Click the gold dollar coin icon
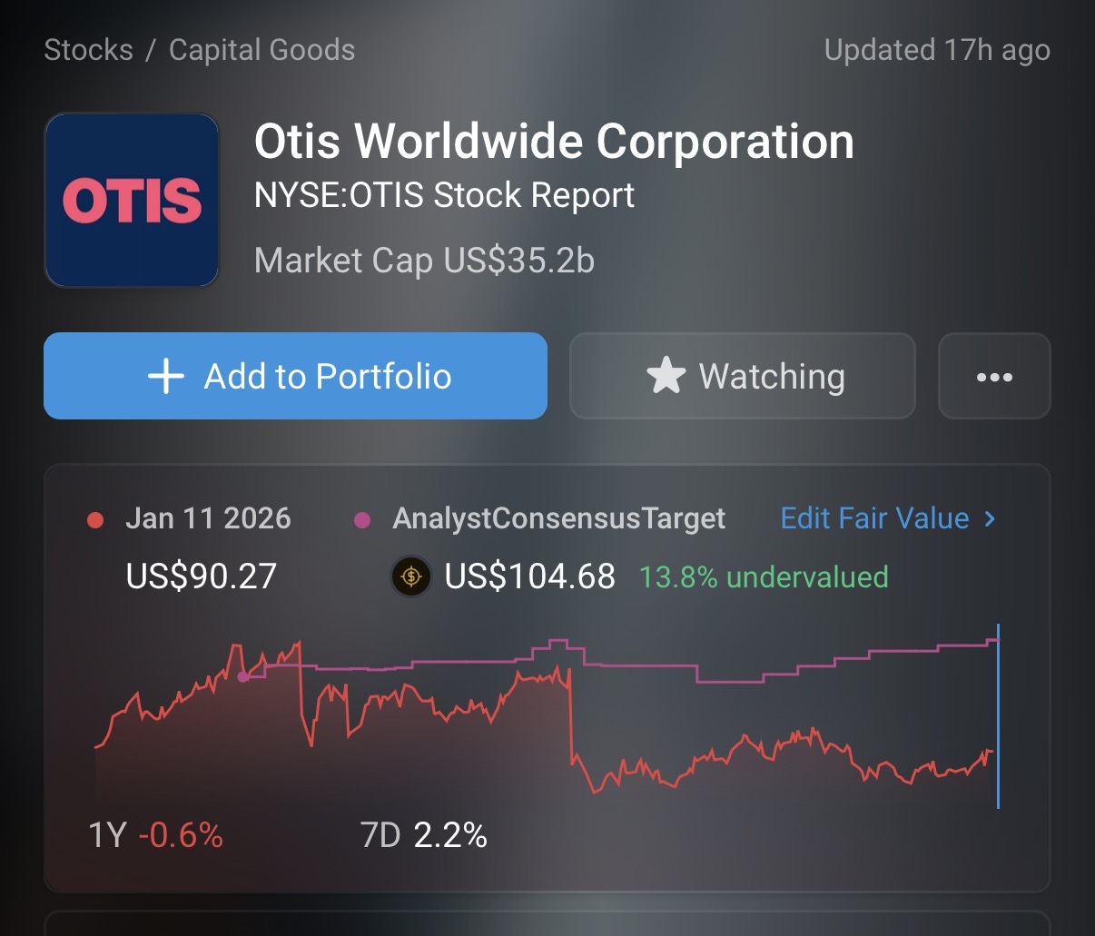The width and height of the screenshot is (1095, 936). [x=411, y=576]
